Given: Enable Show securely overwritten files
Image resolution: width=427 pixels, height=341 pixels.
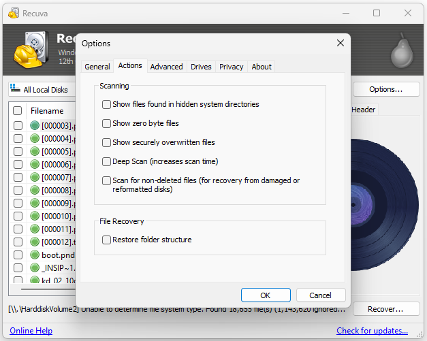Looking at the screenshot, I should pos(106,142).
